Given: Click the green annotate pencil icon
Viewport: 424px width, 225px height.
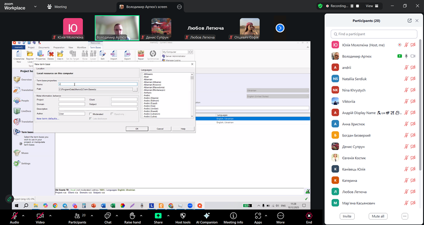Looking at the screenshot, I should click(x=9, y=198).
